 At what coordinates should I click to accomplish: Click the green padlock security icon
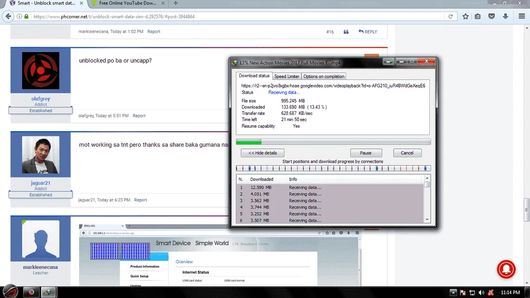(26, 17)
